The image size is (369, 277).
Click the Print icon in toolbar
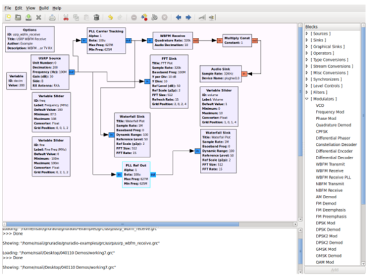(53, 18)
